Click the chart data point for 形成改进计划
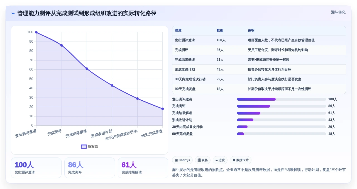The height and width of the screenshot is (189, 357). (112, 85)
